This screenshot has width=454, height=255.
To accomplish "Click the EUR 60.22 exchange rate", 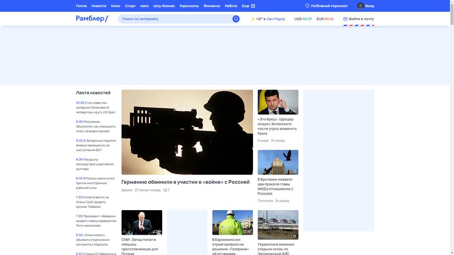I will click(325, 19).
